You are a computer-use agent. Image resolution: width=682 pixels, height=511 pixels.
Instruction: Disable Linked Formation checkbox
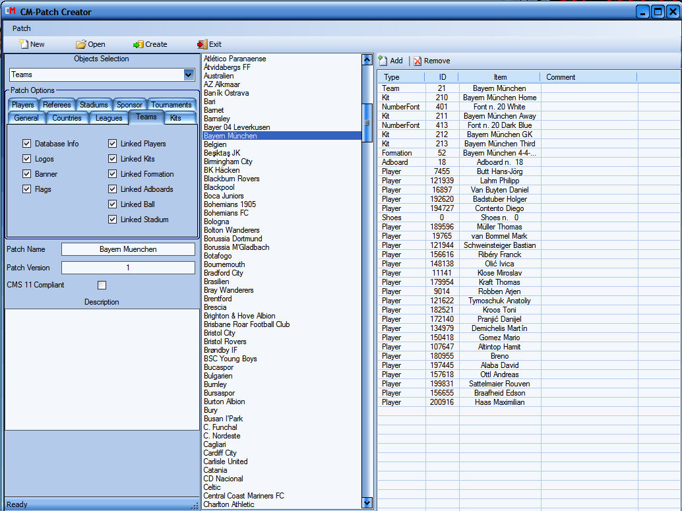[x=113, y=174]
